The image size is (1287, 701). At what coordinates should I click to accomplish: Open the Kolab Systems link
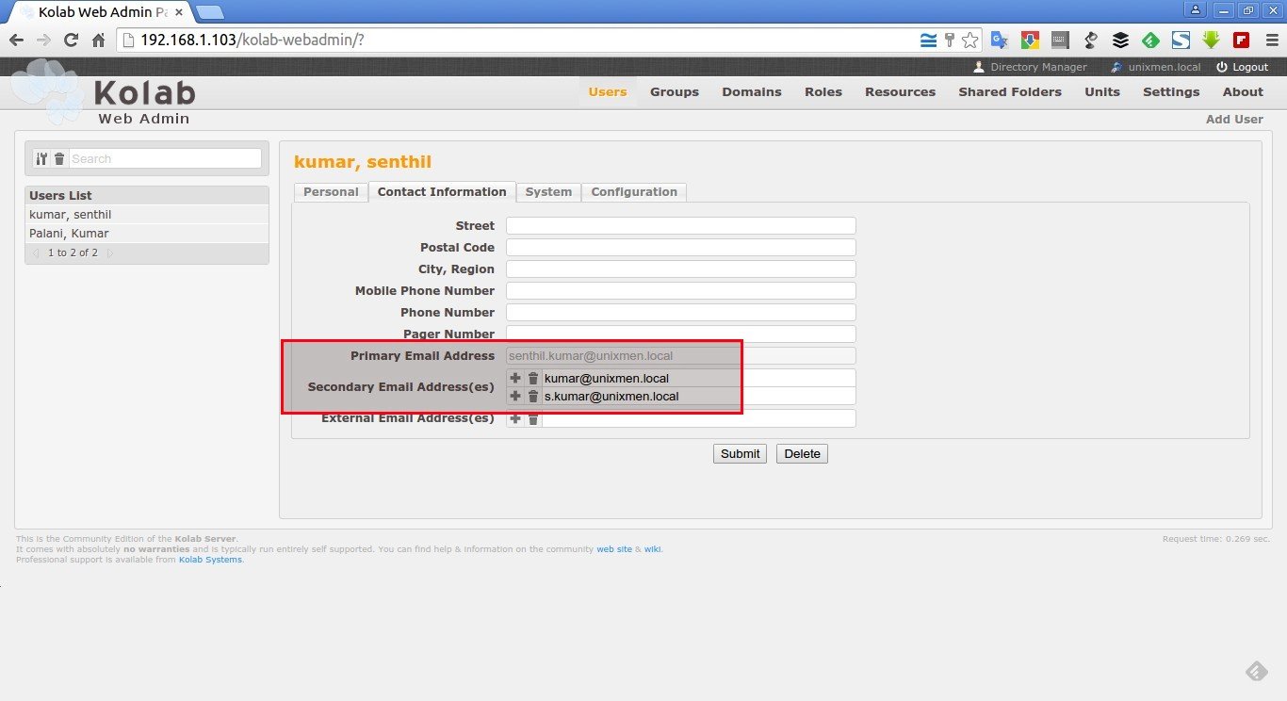210,560
